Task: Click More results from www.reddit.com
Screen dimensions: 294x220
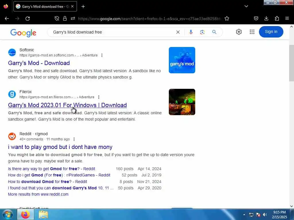Action: (x=38, y=194)
